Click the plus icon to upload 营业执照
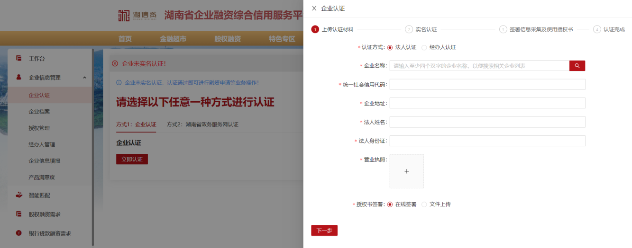The image size is (632, 248). (406, 171)
